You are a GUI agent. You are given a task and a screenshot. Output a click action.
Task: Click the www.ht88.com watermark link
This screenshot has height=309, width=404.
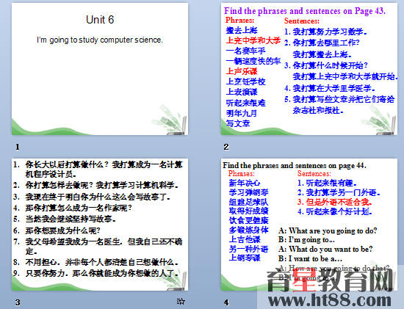330,300
